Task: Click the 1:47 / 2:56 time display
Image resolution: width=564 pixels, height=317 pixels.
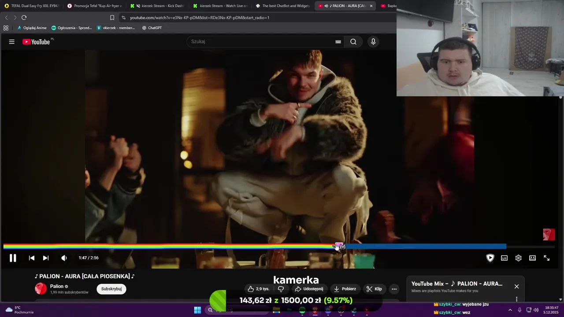Action: [89, 258]
